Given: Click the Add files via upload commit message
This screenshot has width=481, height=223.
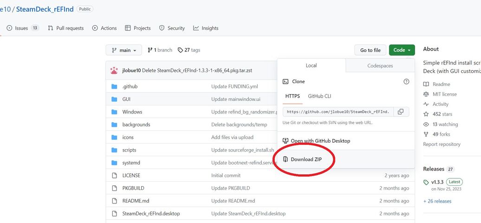Looking at the screenshot, I should (x=232, y=138).
